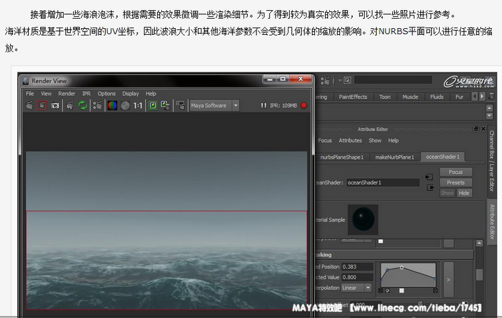Open Channel Box / Layer Editor side tab
Screen dimensions: 502x318
[492, 161]
